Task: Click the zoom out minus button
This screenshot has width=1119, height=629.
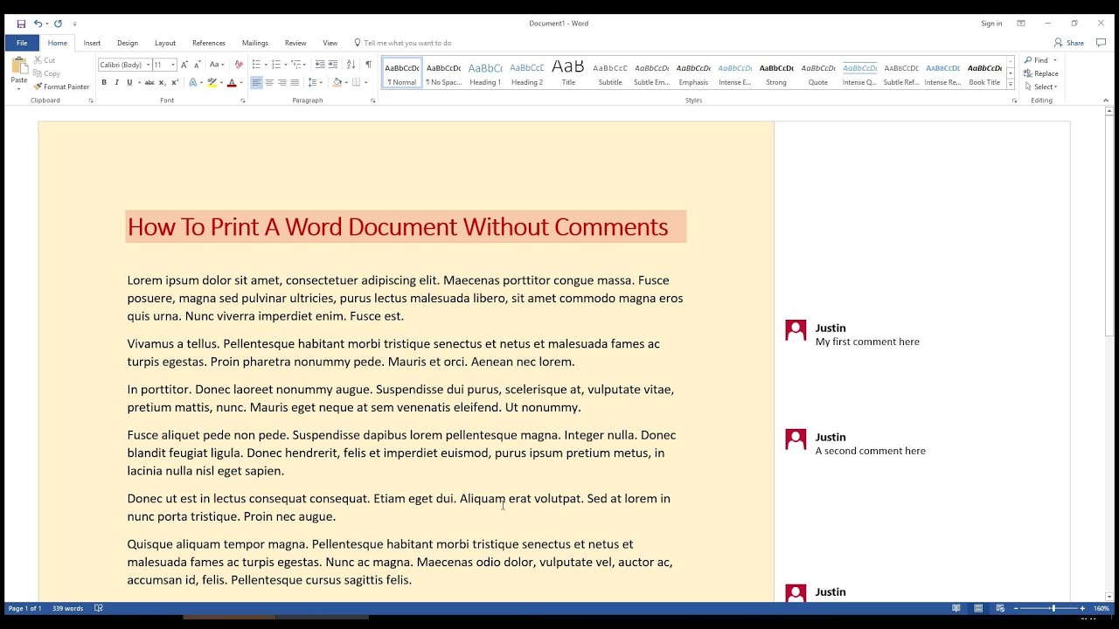Action: (x=1016, y=608)
